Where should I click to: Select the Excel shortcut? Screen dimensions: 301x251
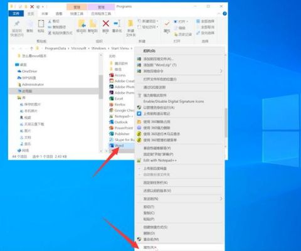116,99
